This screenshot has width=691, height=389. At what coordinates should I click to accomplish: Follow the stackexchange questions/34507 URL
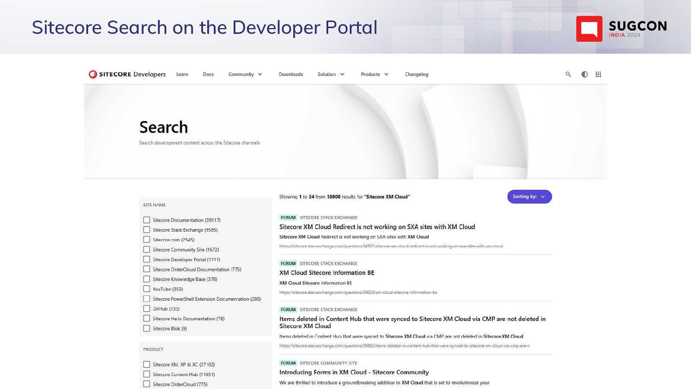coord(391,246)
